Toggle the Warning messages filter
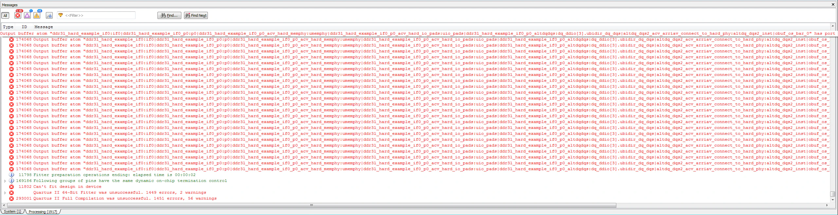The height and width of the screenshot is (215, 838). click(37, 15)
